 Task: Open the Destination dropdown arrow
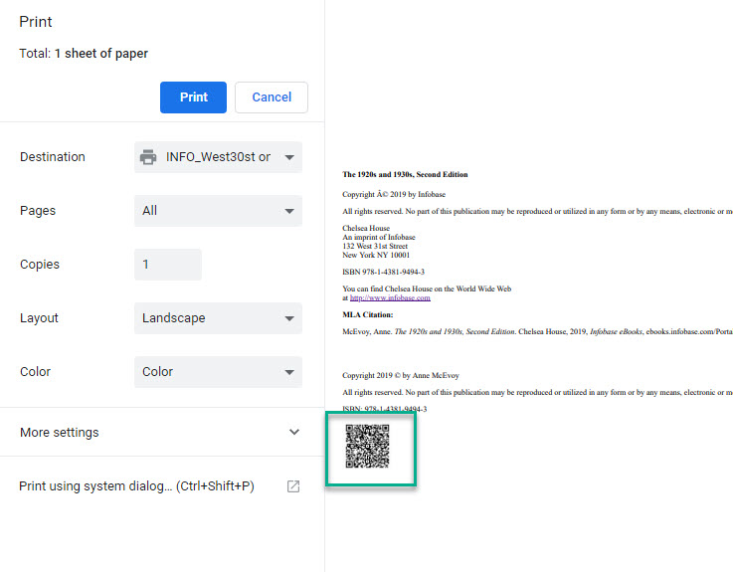[289, 157]
